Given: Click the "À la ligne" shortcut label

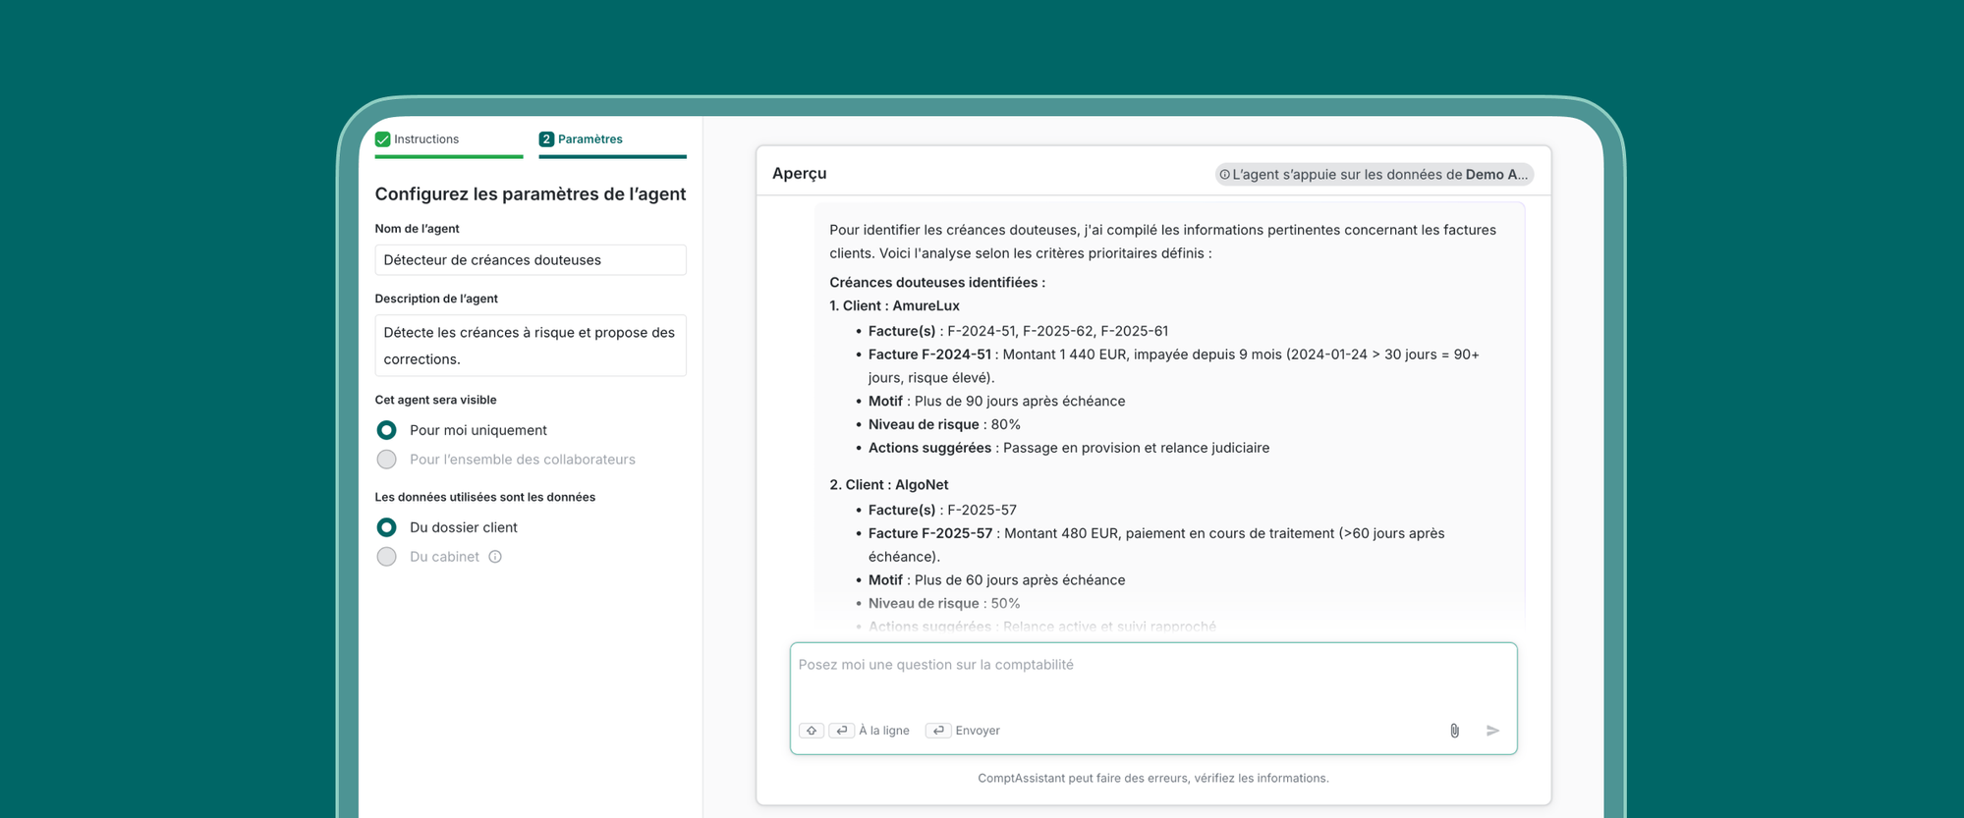Looking at the screenshot, I should 883,731.
